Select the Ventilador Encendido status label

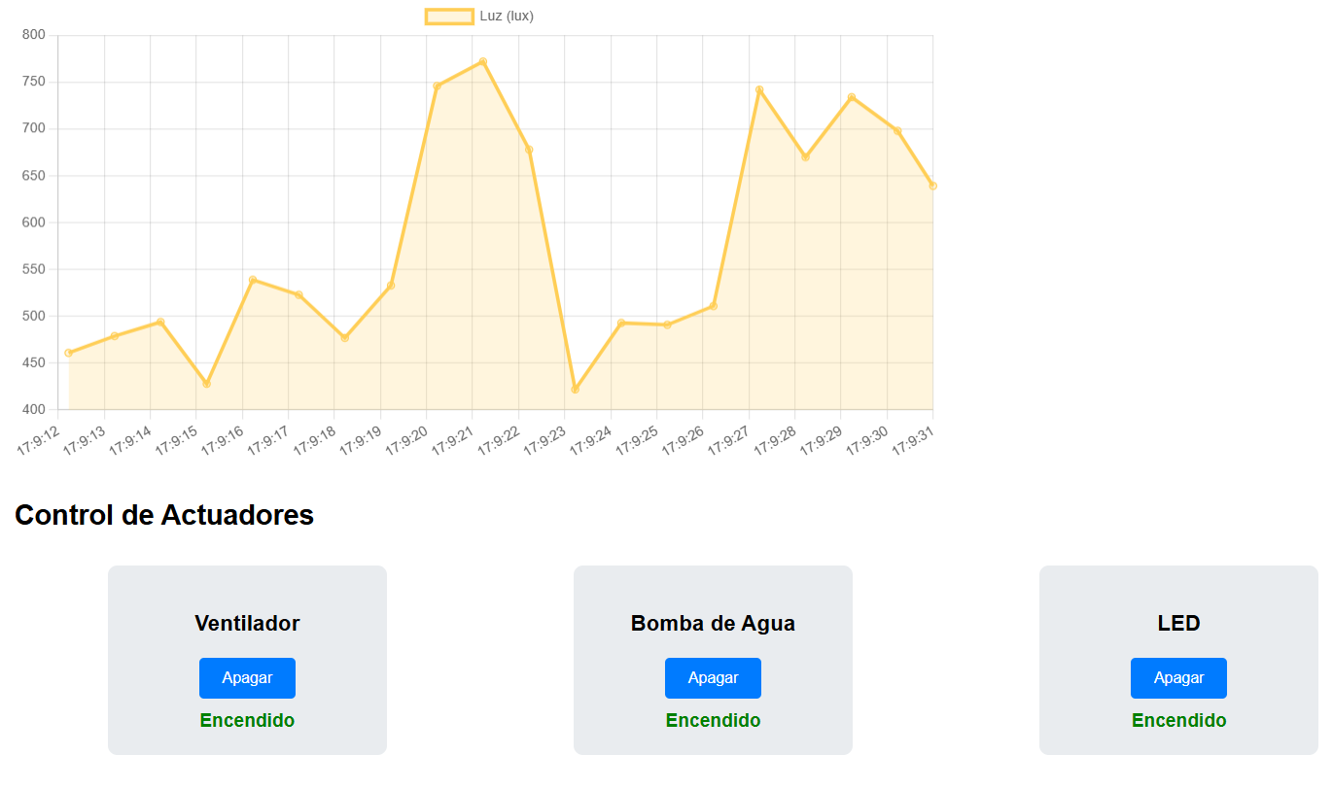coord(247,720)
